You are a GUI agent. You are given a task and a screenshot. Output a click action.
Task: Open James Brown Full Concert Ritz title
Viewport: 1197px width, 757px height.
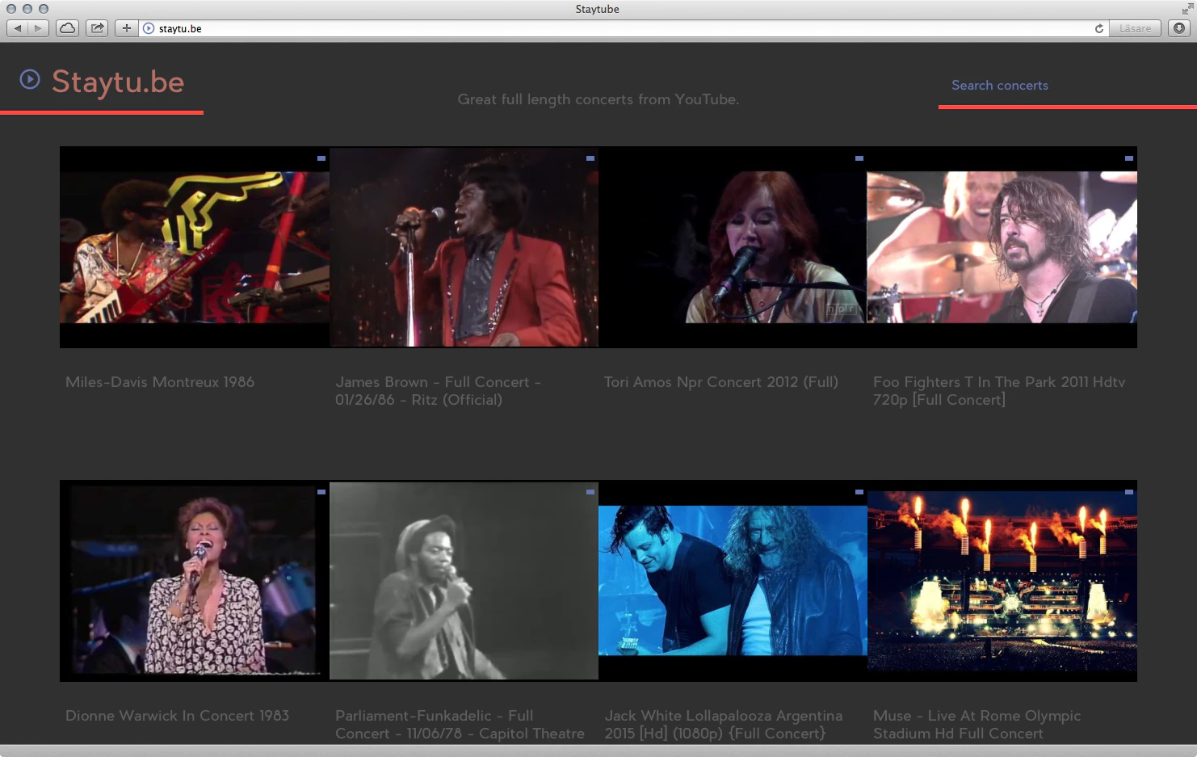tap(438, 391)
